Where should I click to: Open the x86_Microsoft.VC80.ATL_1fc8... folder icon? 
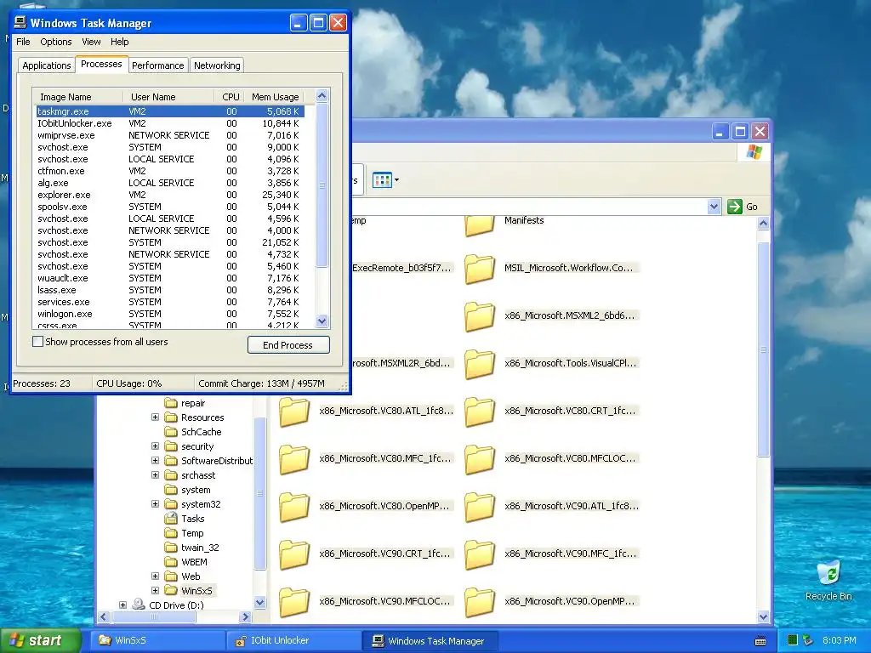coord(294,412)
